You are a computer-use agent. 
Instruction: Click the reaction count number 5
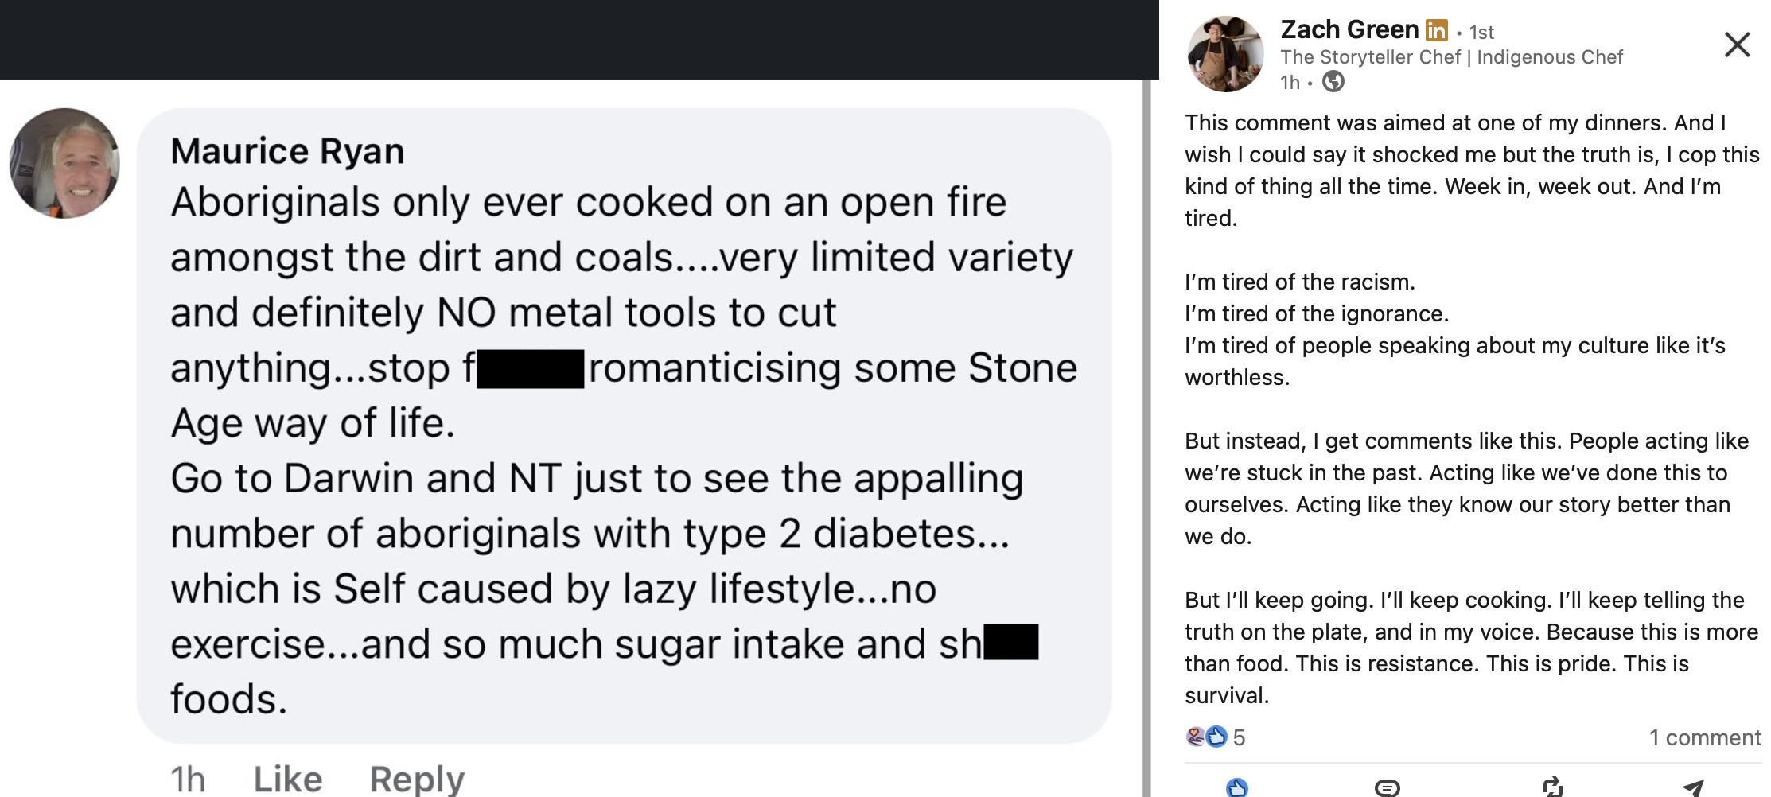1239,737
